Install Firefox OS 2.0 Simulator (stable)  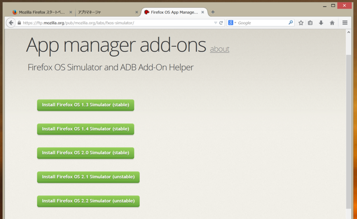coord(86,153)
